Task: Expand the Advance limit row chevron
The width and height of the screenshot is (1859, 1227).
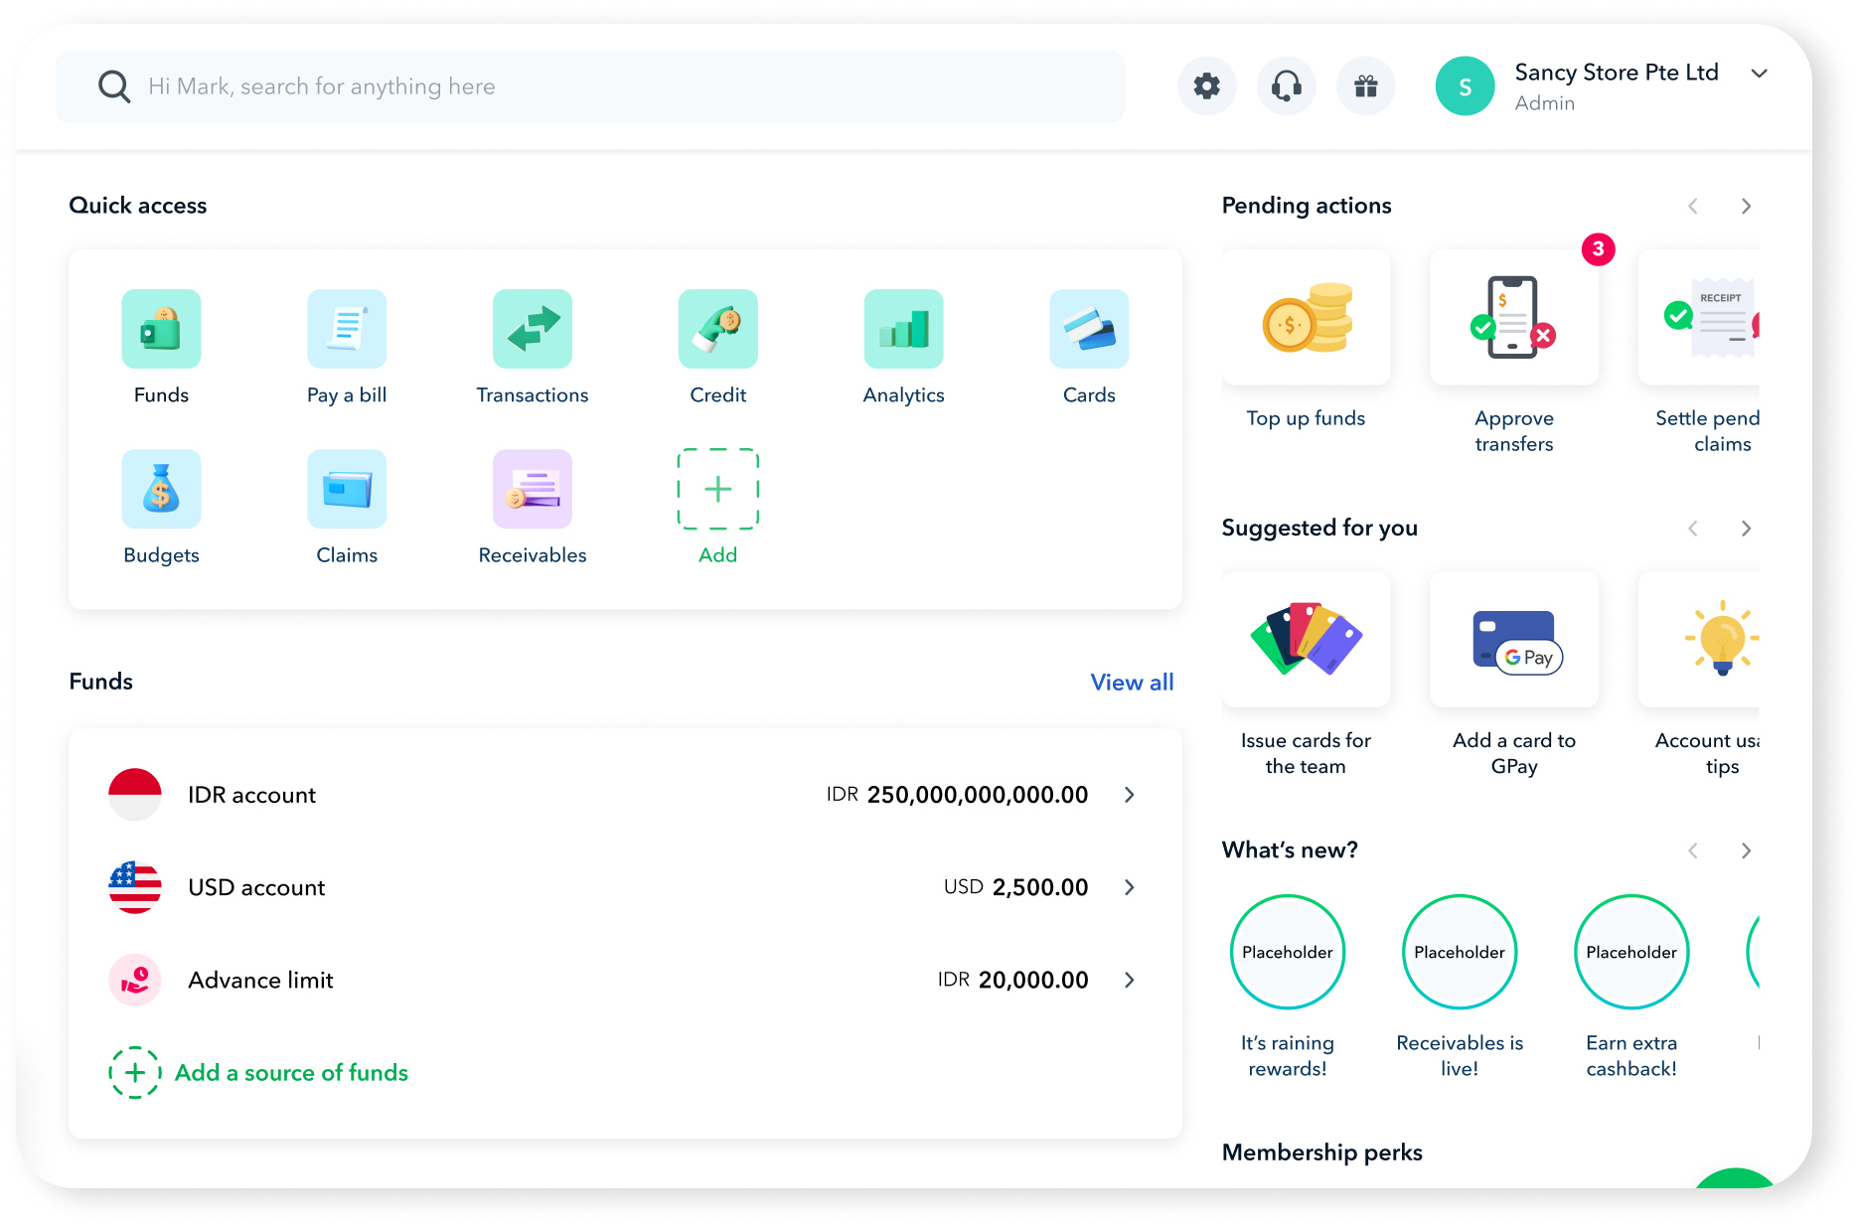Action: pyautogui.click(x=1130, y=980)
